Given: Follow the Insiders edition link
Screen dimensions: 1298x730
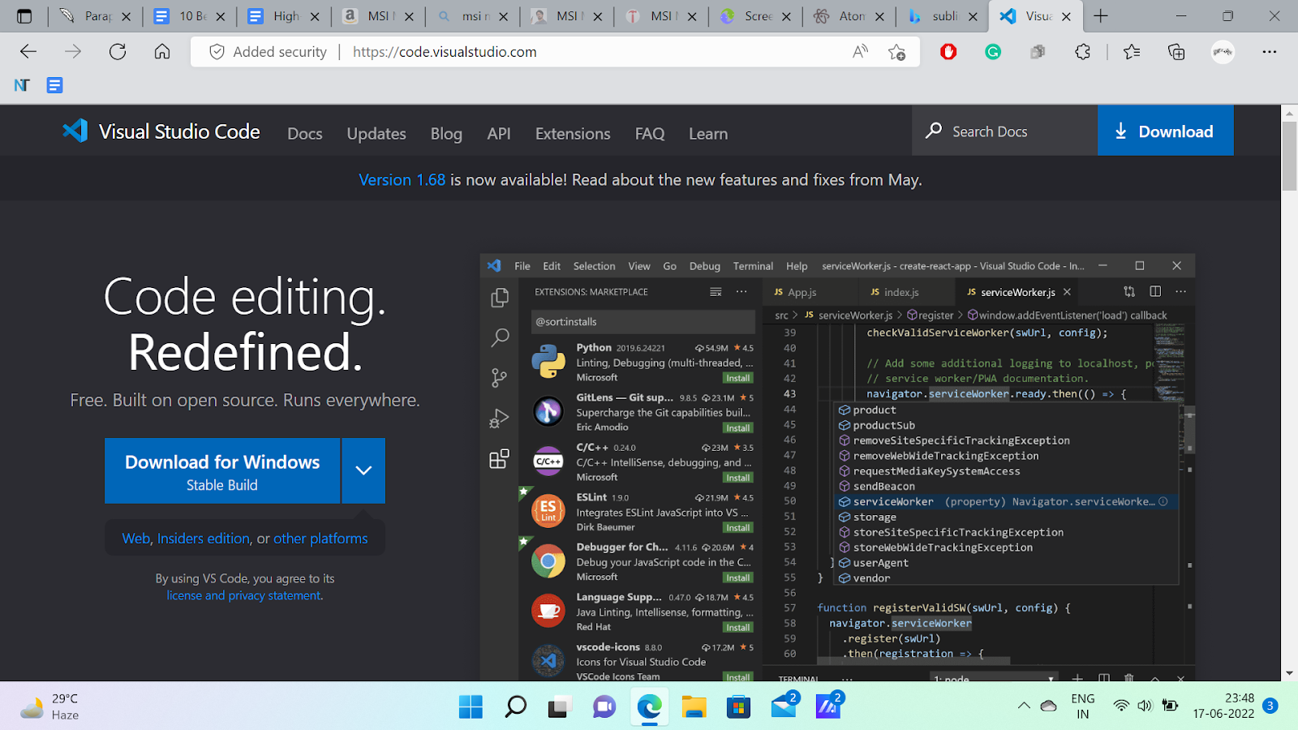Looking at the screenshot, I should pos(204,539).
